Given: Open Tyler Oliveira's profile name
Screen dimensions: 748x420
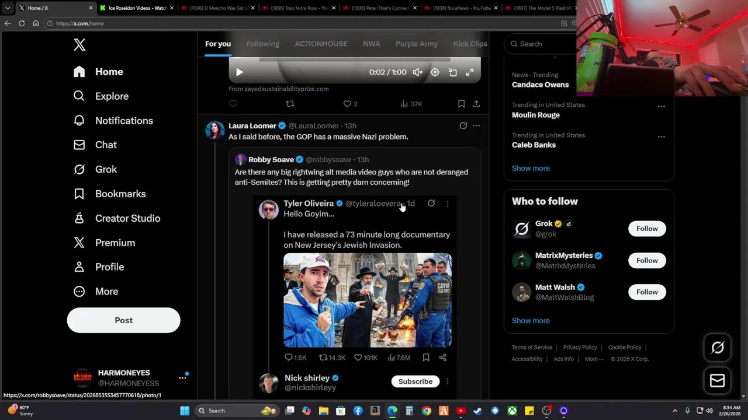Looking at the screenshot, I should 309,204.
